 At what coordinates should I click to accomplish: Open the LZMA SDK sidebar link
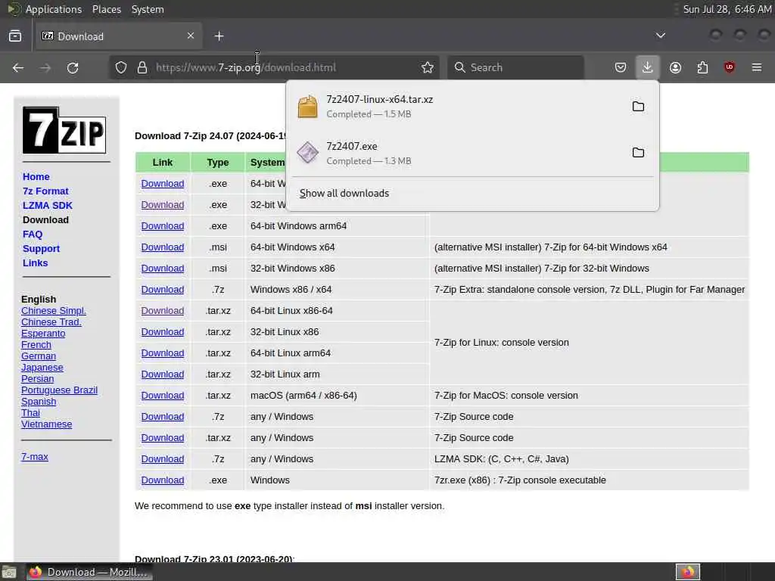point(48,205)
